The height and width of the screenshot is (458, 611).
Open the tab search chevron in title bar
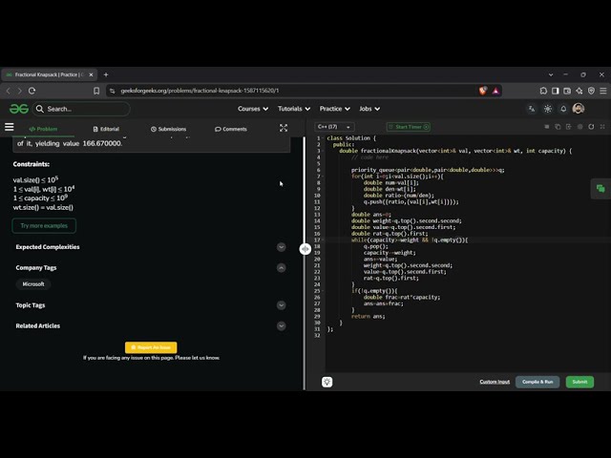551,74
